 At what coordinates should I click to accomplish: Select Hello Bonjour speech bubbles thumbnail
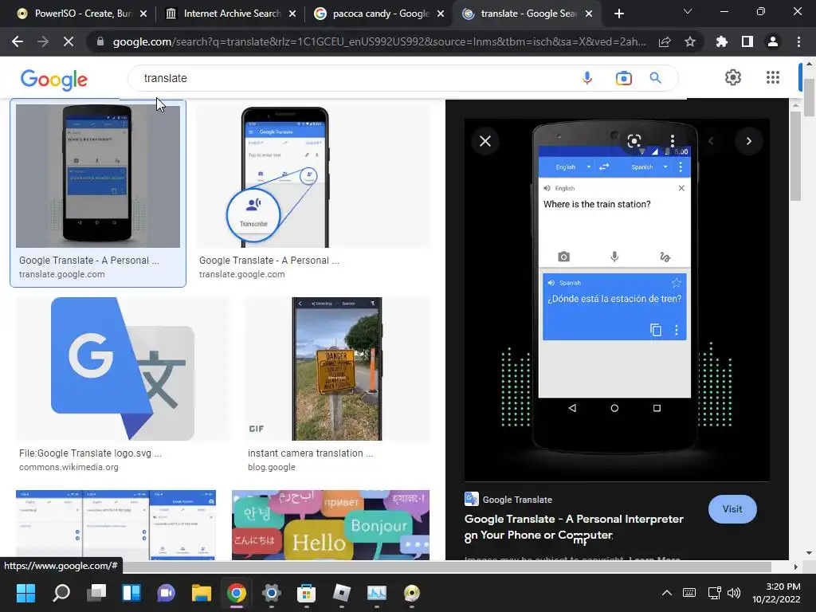click(331, 524)
